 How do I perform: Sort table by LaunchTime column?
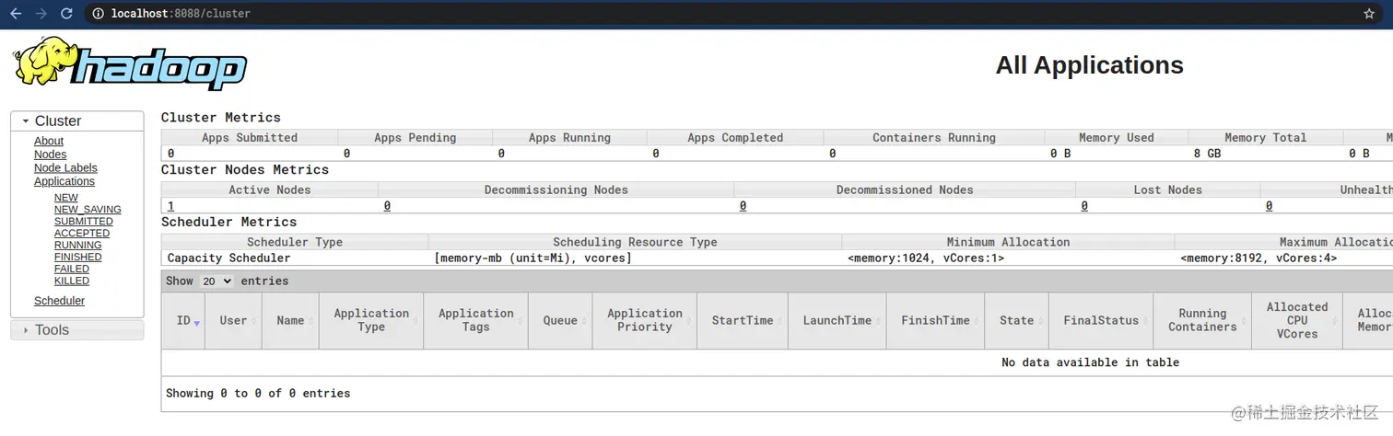837,321
